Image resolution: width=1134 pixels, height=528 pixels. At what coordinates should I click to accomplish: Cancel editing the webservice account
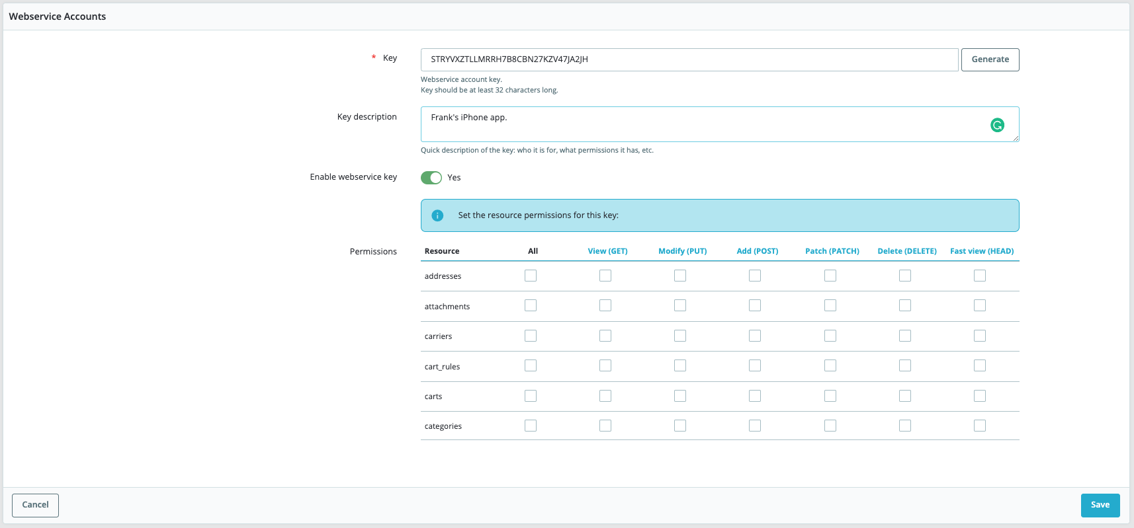pos(35,505)
